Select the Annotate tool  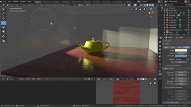point(4,36)
